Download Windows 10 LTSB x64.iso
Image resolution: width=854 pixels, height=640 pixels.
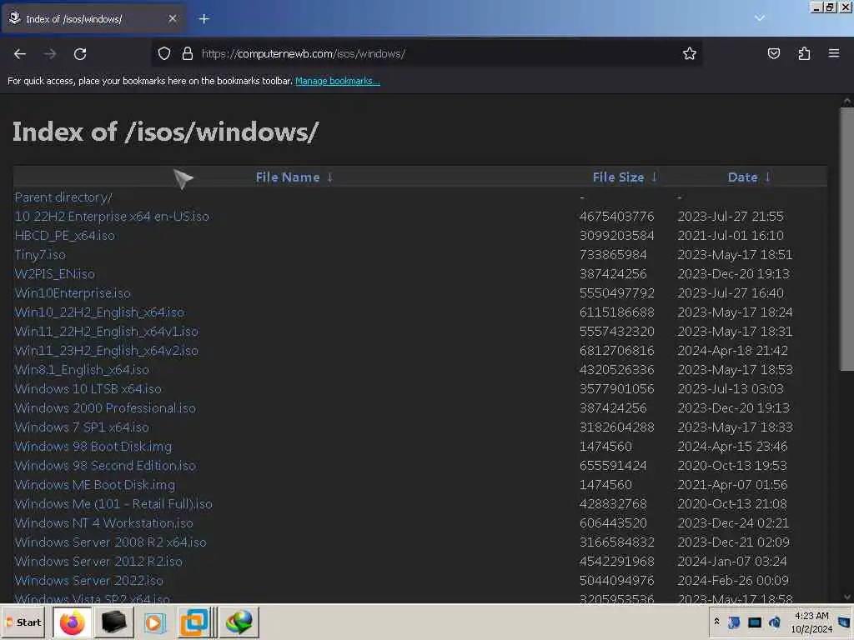(x=88, y=389)
